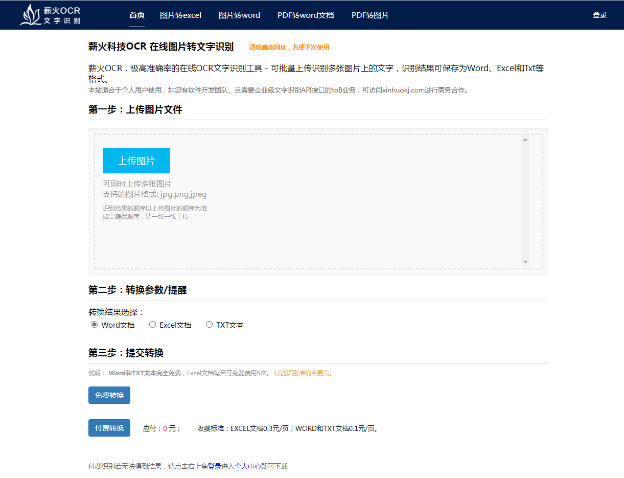Click the upload area scrollbar up arrow

click(525, 139)
